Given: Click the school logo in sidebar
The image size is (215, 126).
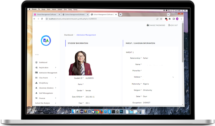Looking at the screenshot, I should pos(46,41).
